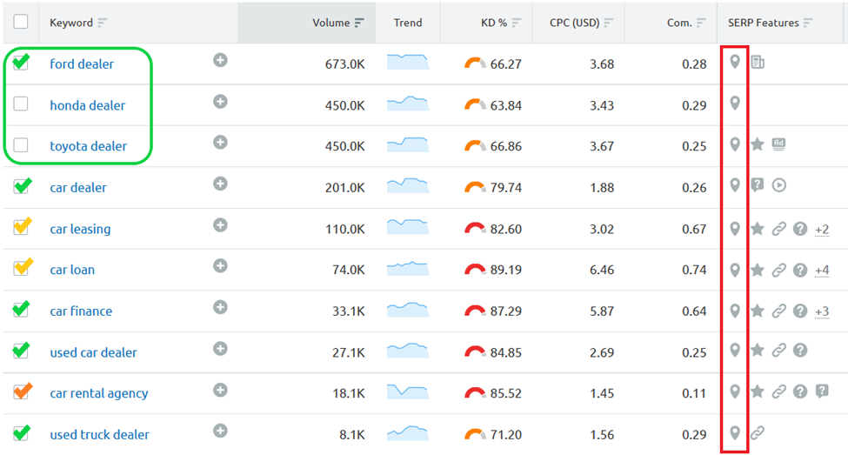The image size is (848, 455).
Task: Click the 673.0K volume value
Action: click(344, 64)
